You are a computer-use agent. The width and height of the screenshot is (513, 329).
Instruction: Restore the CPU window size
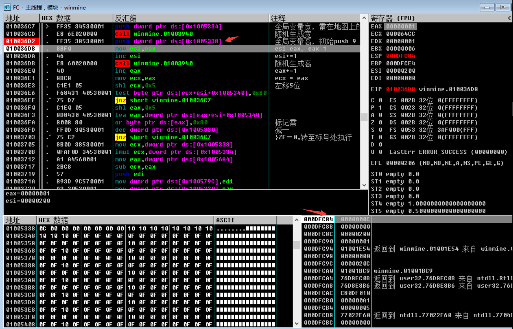pos(503,7)
